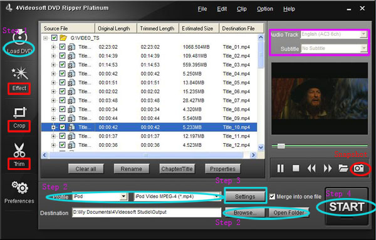This screenshot has height=240, width=376.
Task: Click the Destination path input field
Action: [x=147, y=212]
